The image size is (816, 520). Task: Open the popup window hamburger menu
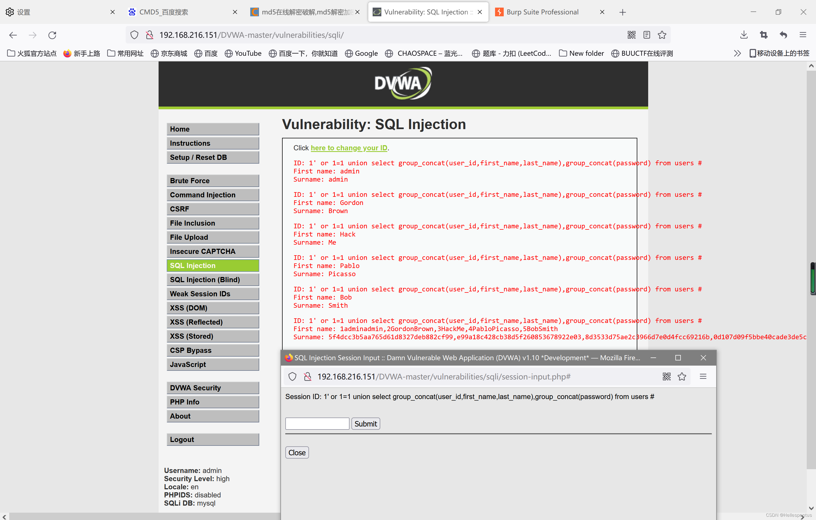tap(703, 376)
